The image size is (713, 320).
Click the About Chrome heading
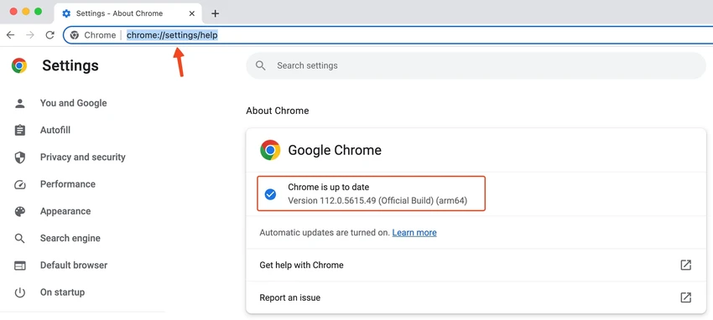tap(278, 111)
